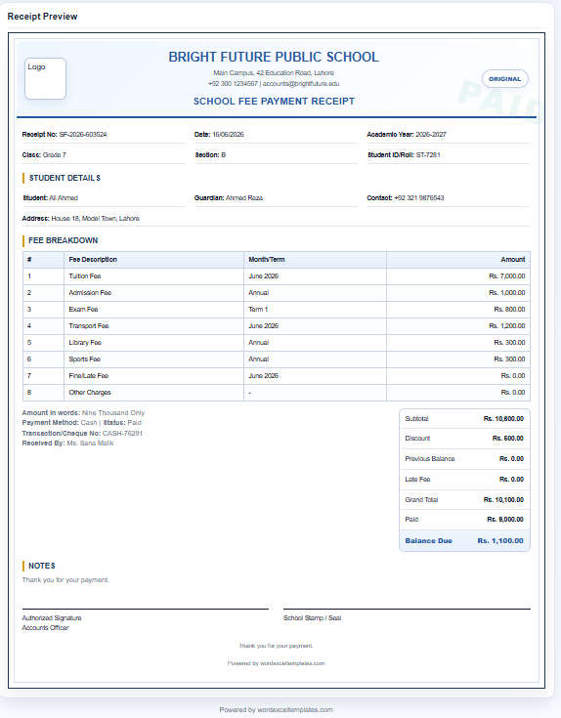
Task: Select student name Ali Ahmed
Action: [64, 197]
